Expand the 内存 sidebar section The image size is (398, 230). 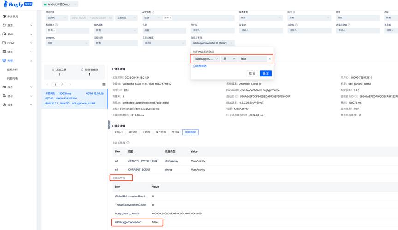[31, 87]
